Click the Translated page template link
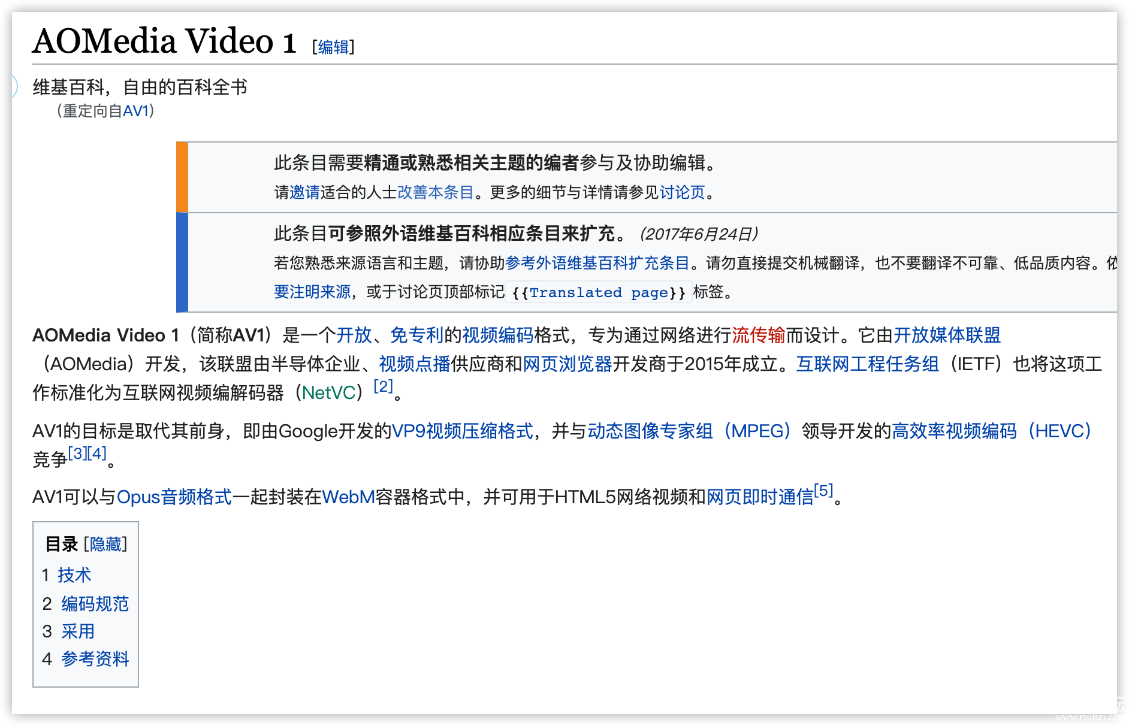1129x726 pixels. [599, 292]
